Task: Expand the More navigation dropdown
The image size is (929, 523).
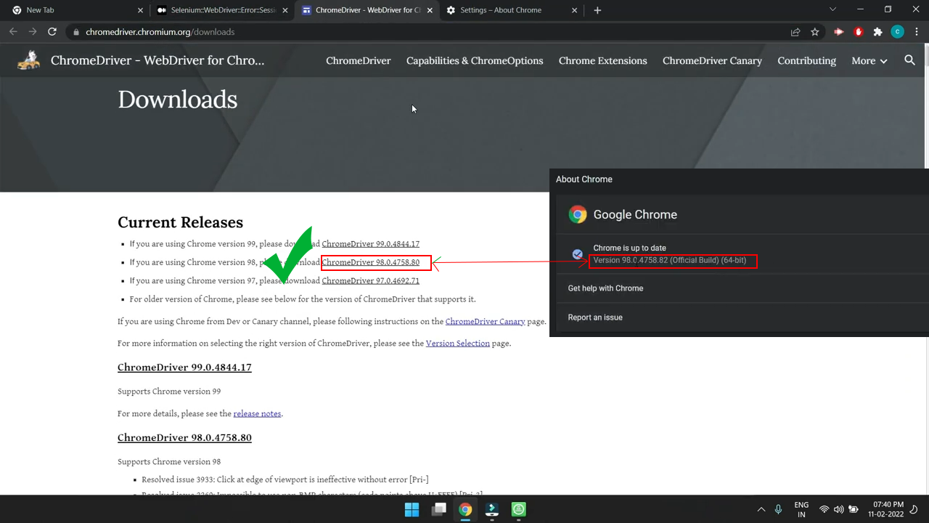Action: pyautogui.click(x=869, y=61)
